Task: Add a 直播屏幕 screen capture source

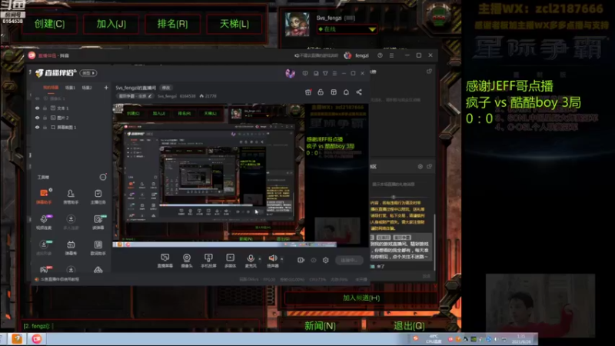Action: [x=165, y=261]
